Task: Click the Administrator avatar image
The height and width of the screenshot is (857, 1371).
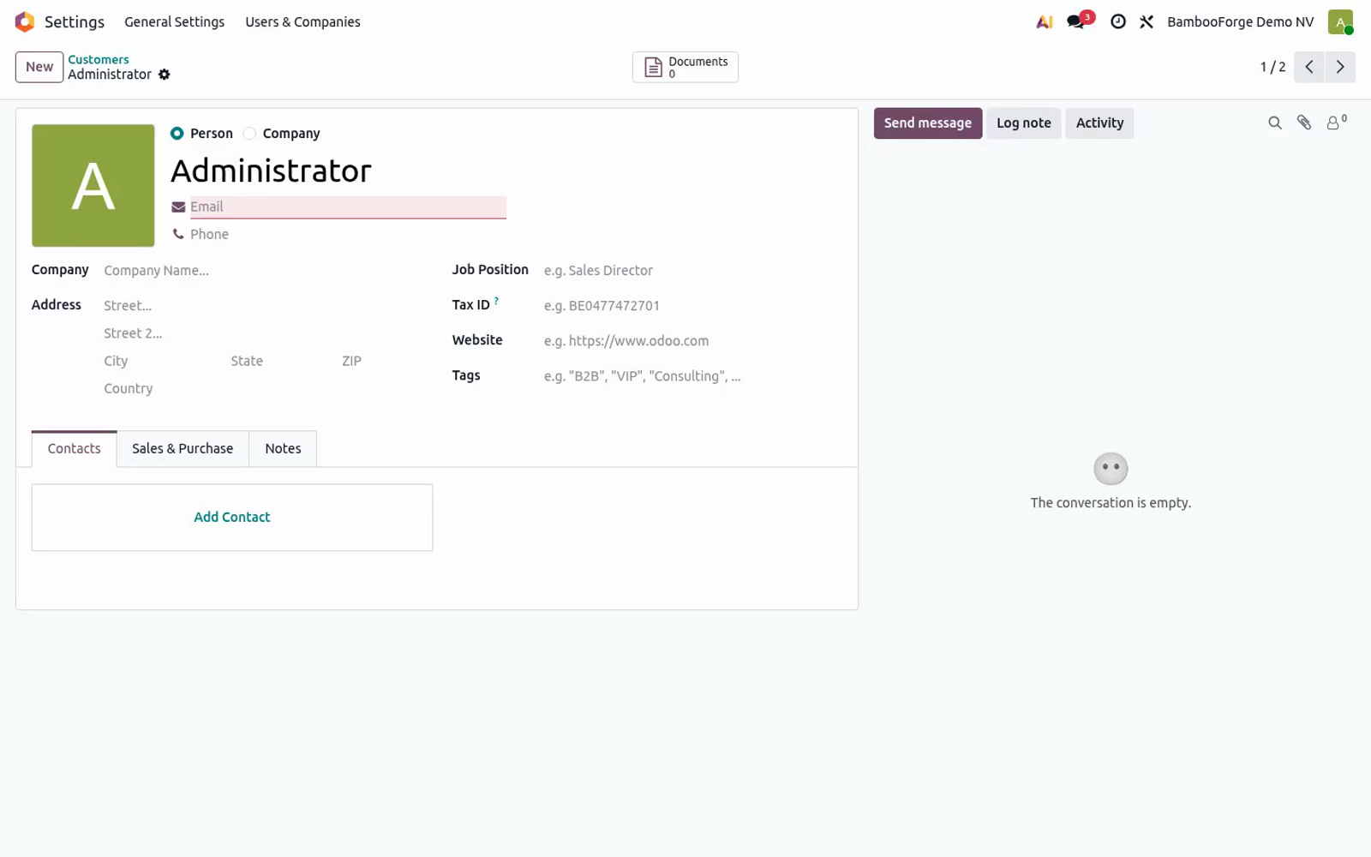Action: (93, 185)
